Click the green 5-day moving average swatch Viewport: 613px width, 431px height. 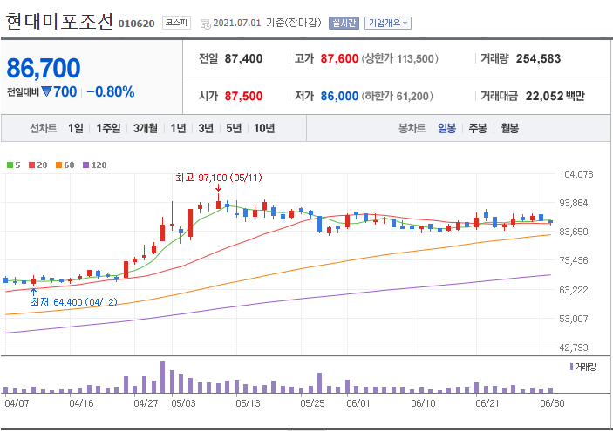tap(10, 165)
